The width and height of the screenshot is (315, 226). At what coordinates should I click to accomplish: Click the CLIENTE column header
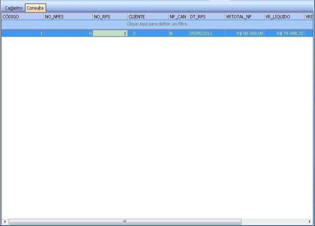[x=148, y=17]
